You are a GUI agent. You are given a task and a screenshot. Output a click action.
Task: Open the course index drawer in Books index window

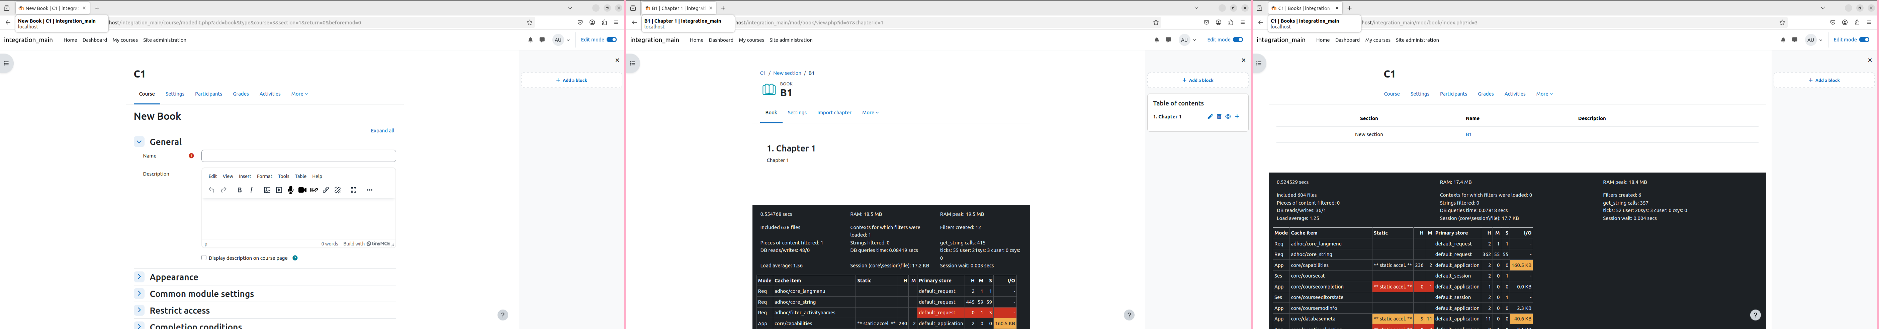(1259, 64)
